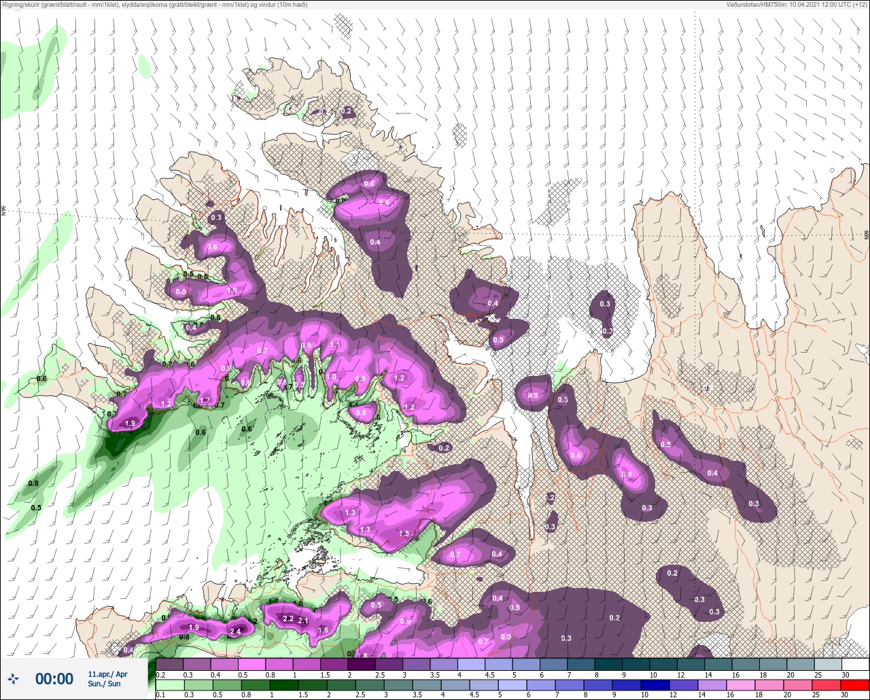Click the 2.1 precipitation value on the map

[x=304, y=620]
